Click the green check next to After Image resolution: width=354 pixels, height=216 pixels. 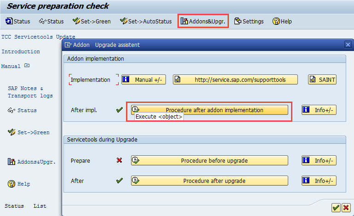click(120, 181)
